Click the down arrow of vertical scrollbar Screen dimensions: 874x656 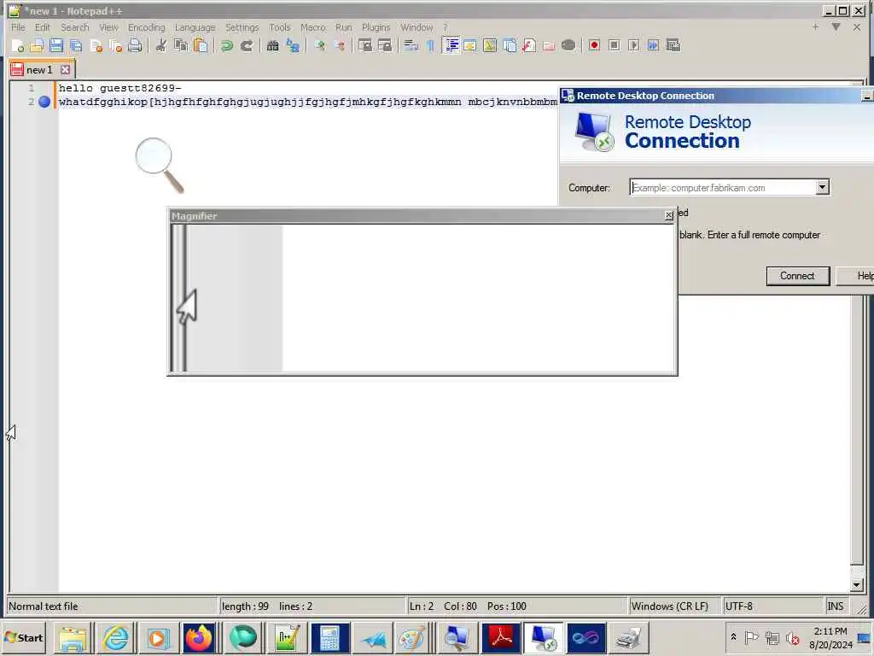point(857,584)
